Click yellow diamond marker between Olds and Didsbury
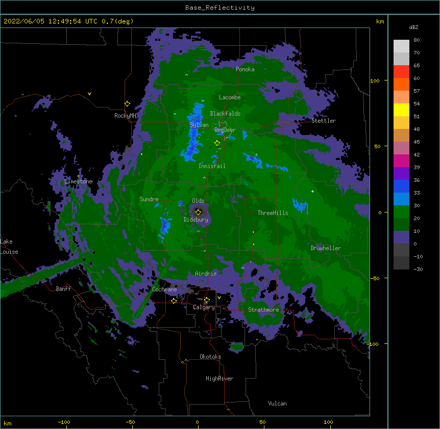Screen dimensions: 440x429 (199, 212)
